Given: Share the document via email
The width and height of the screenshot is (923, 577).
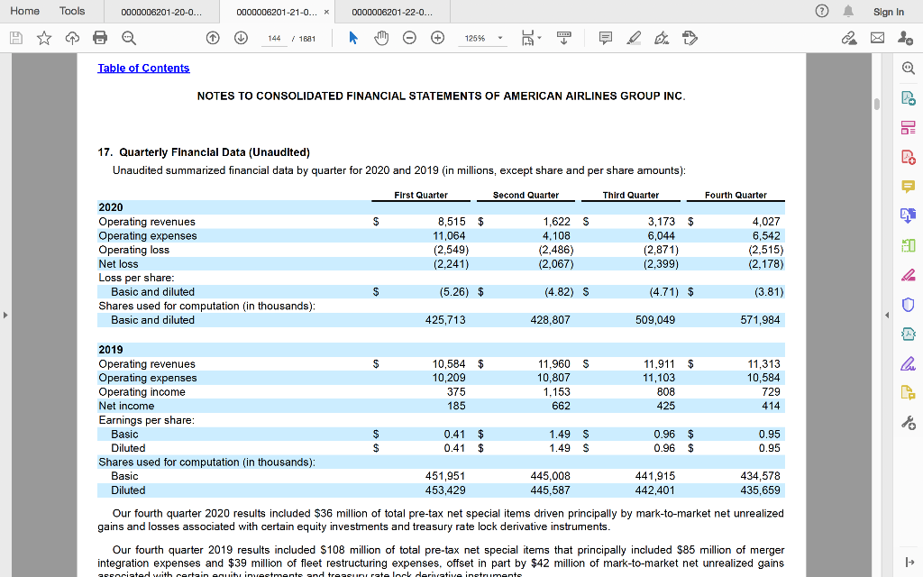Looking at the screenshot, I should [875, 38].
